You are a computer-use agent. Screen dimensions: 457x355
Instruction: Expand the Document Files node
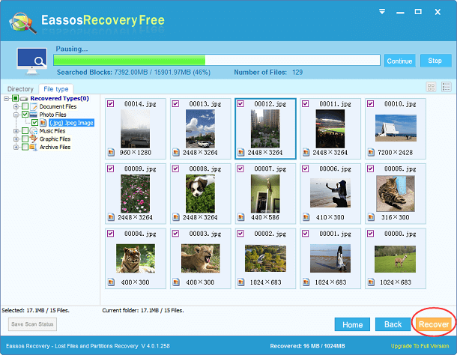[x=16, y=106]
